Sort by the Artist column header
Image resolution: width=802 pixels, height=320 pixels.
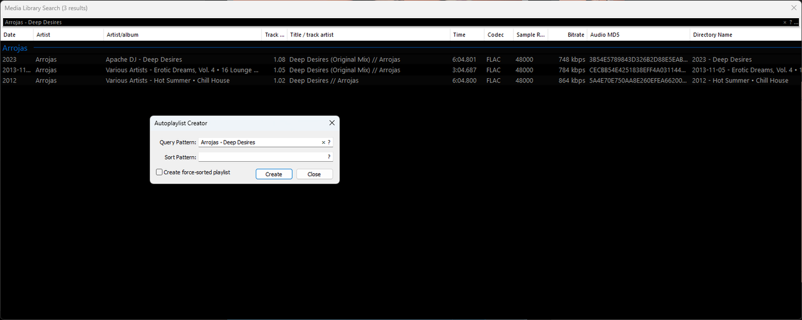pos(68,35)
